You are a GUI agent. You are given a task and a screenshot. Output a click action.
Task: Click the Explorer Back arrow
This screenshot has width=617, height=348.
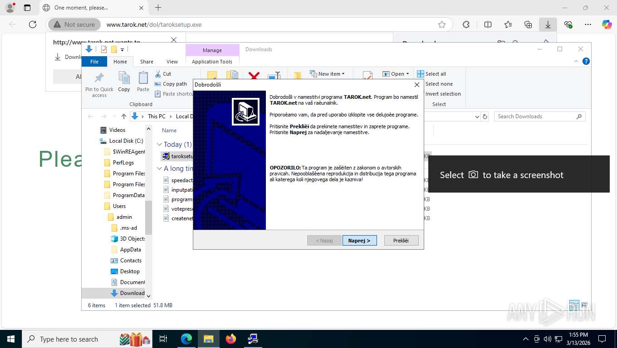(x=90, y=116)
